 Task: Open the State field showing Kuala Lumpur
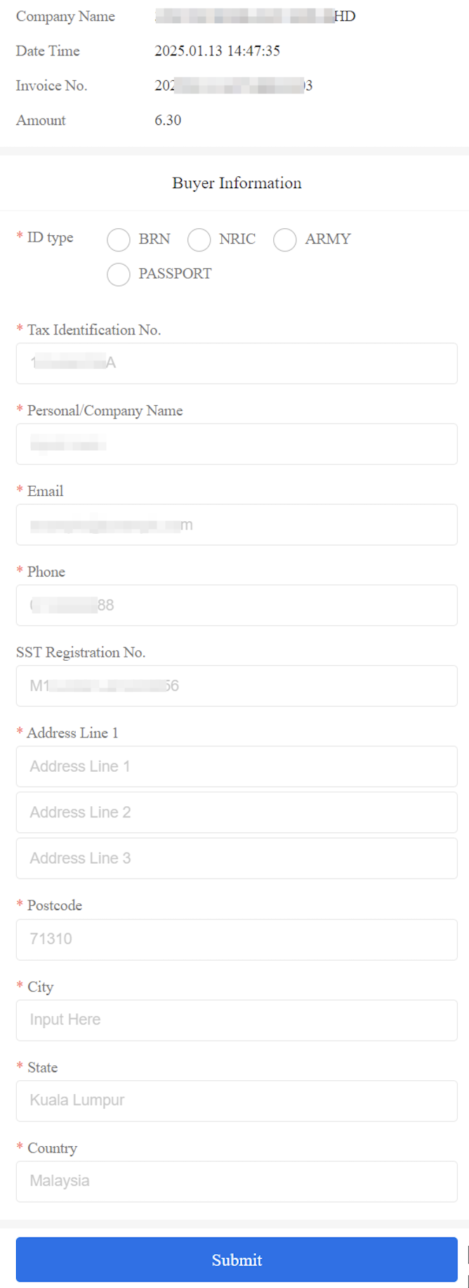[x=237, y=1100]
